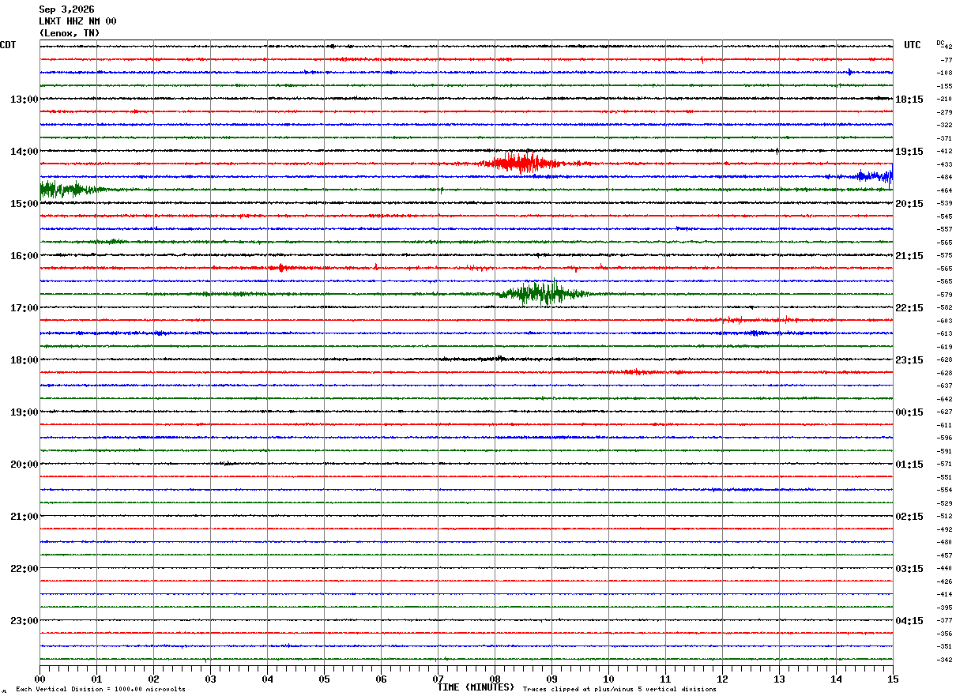Click the 08 minute axis label
Viewport: 956px width, 700px height.
(x=495, y=679)
